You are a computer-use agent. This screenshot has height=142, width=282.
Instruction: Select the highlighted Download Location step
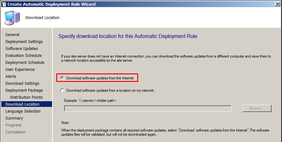tap(22, 104)
